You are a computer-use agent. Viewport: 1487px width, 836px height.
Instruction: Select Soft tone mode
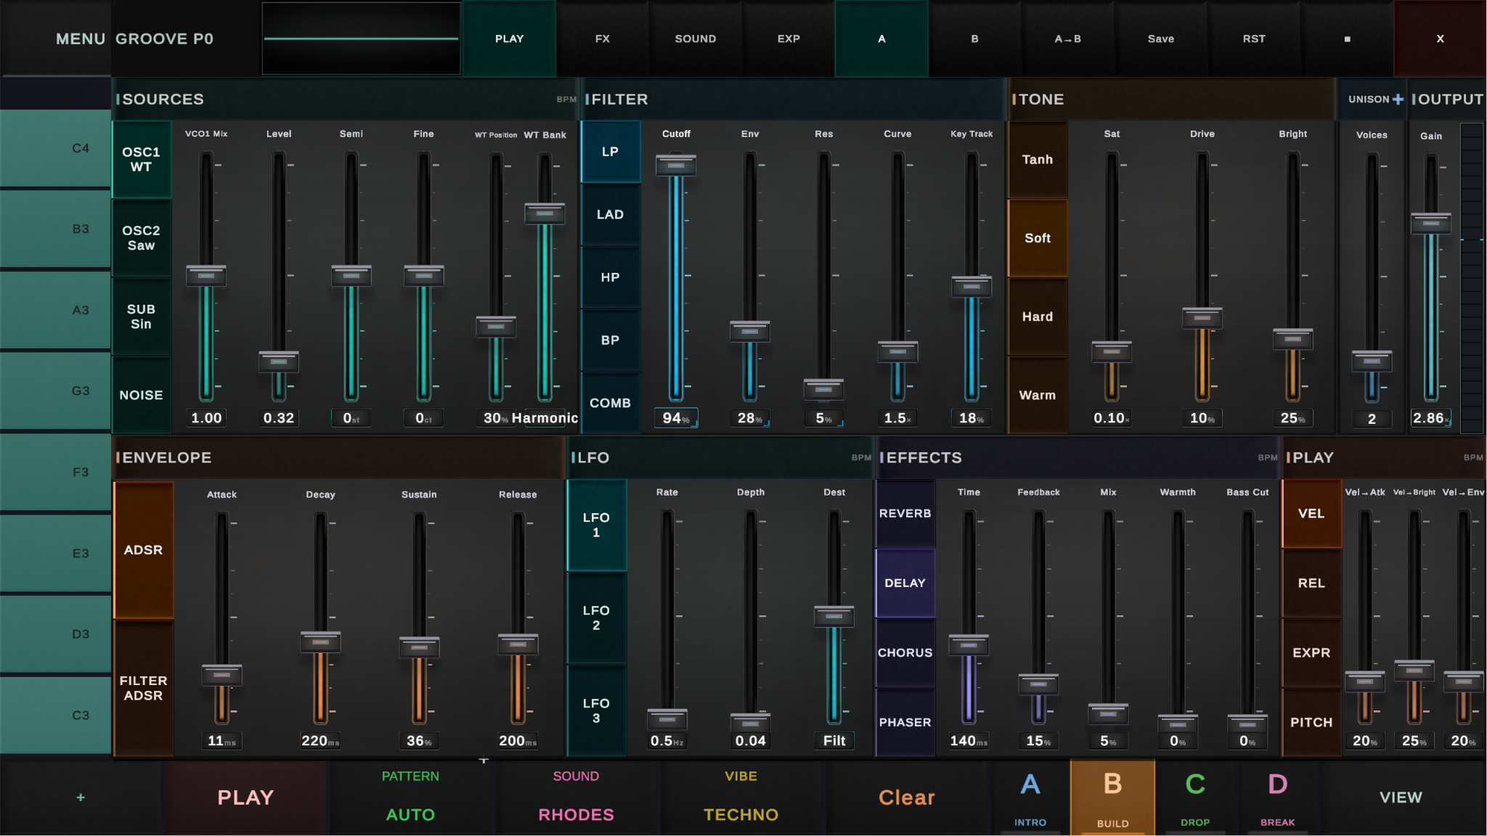1038,238
